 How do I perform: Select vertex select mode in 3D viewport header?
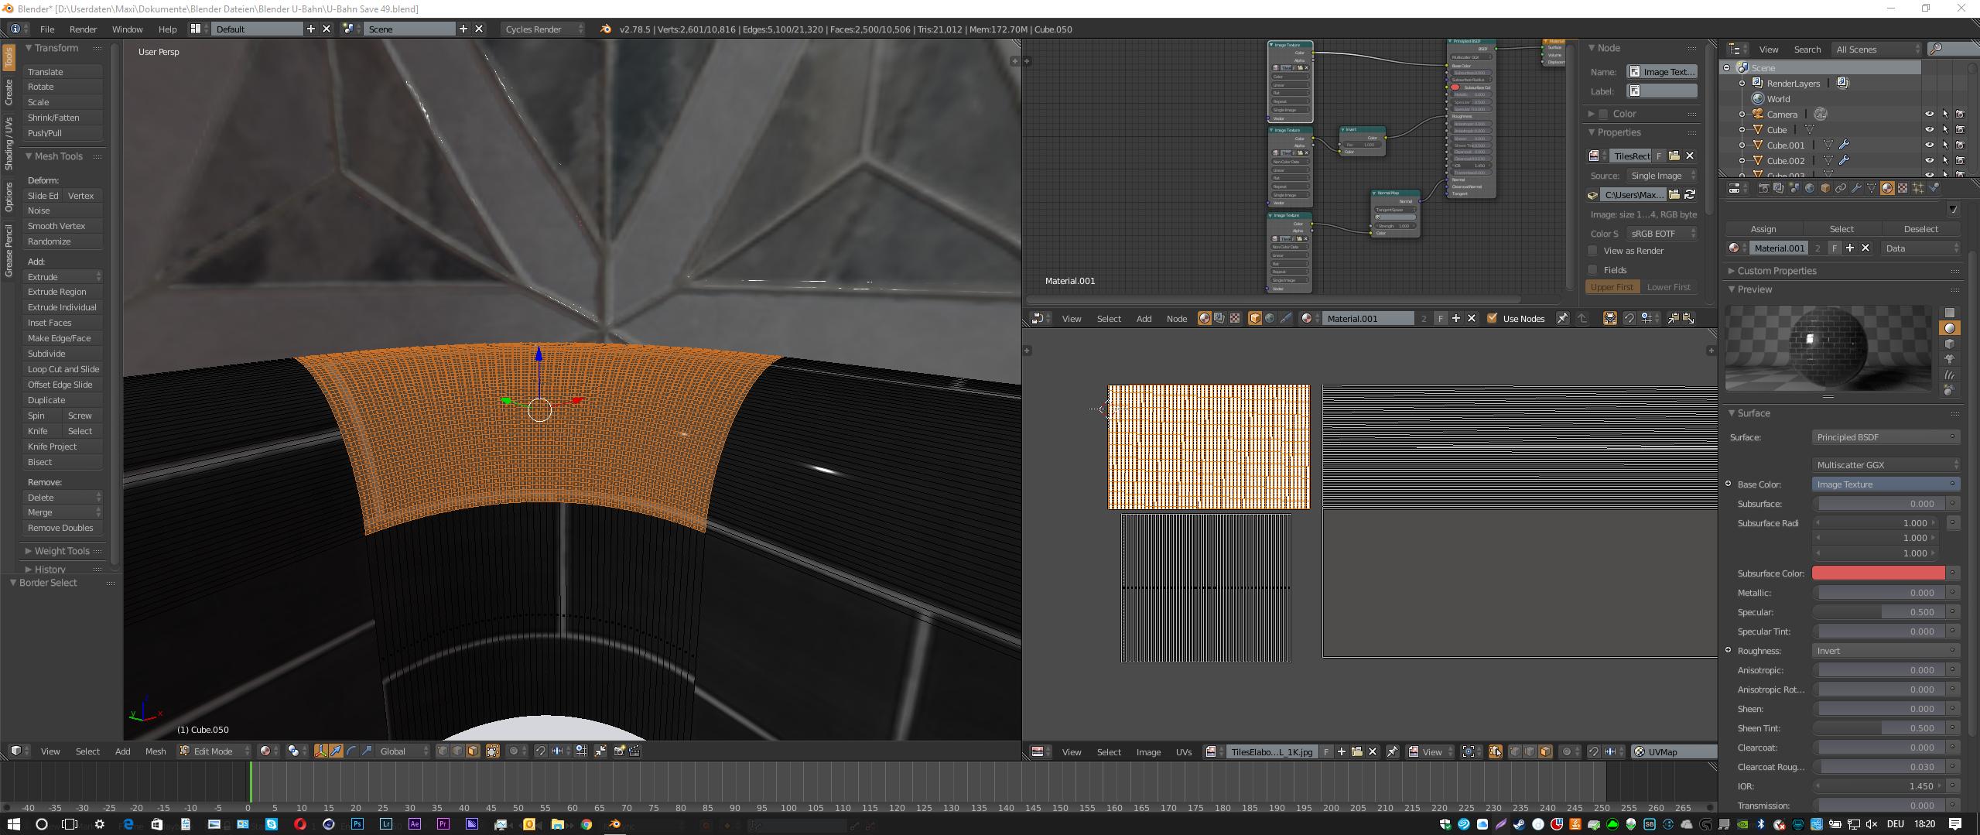click(443, 751)
